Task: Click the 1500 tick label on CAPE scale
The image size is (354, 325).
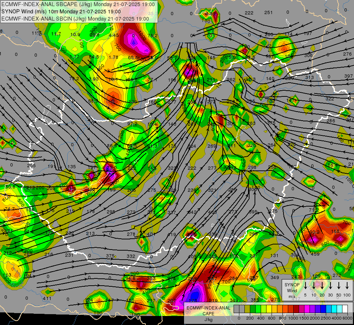Action: coord(304,318)
